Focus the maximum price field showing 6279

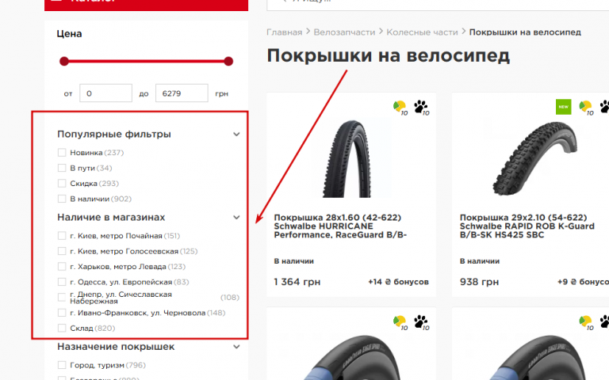pyautogui.click(x=182, y=93)
